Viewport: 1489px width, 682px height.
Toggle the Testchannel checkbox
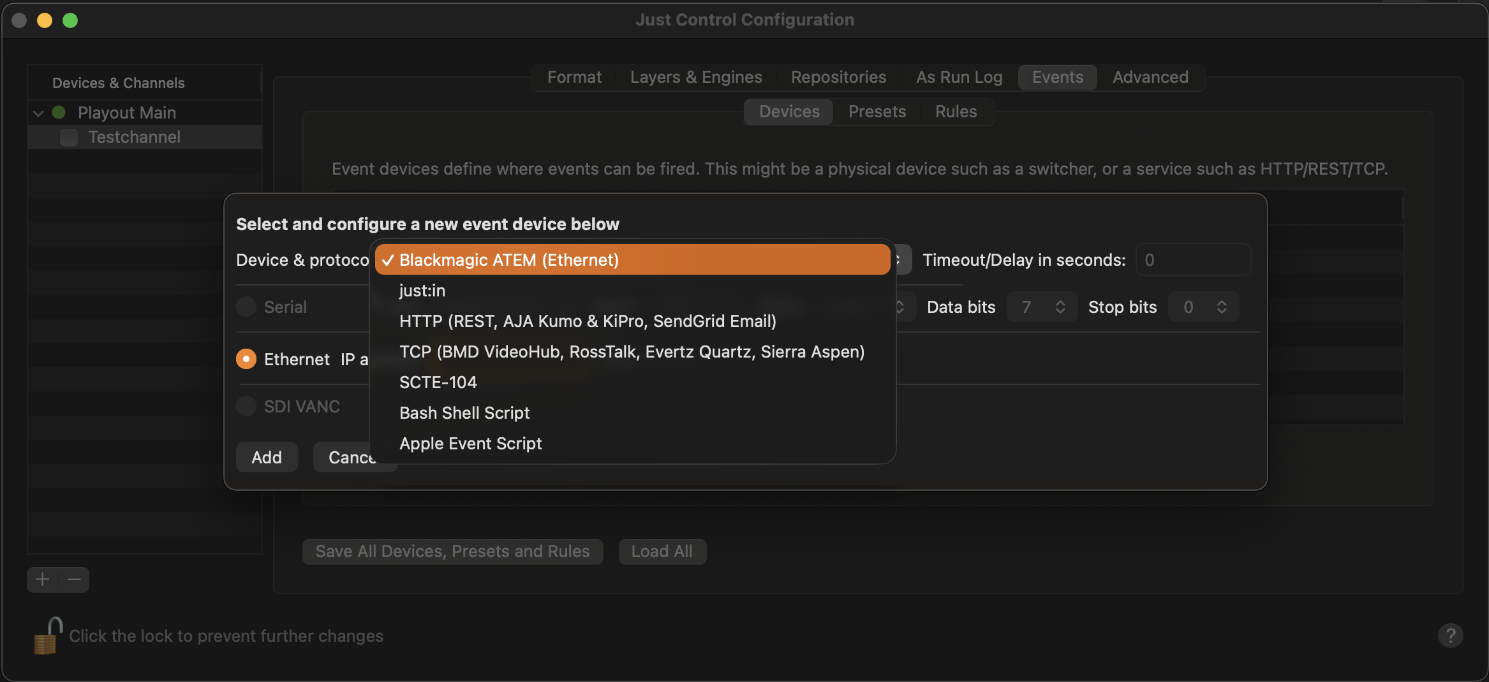(x=68, y=137)
